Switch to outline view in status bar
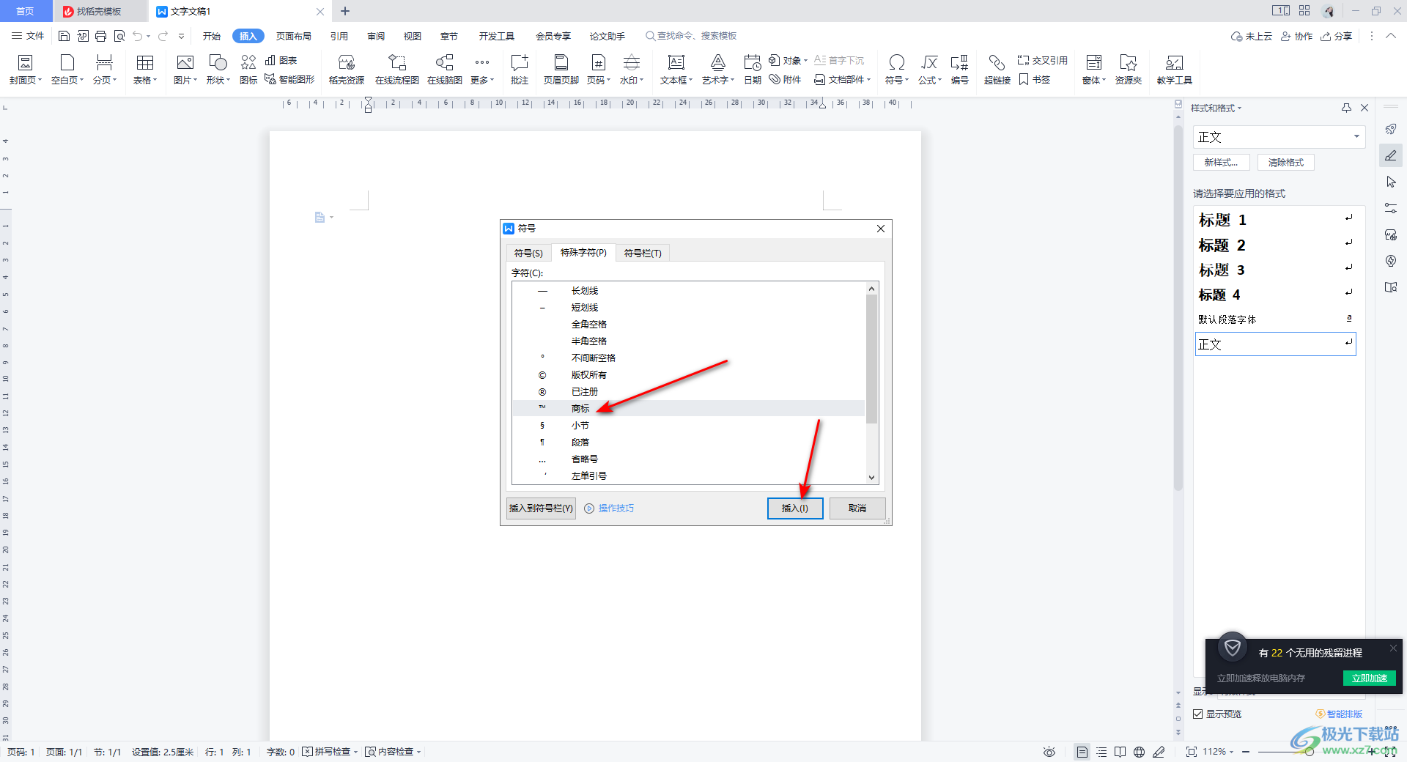This screenshot has width=1407, height=762. coord(1101,752)
